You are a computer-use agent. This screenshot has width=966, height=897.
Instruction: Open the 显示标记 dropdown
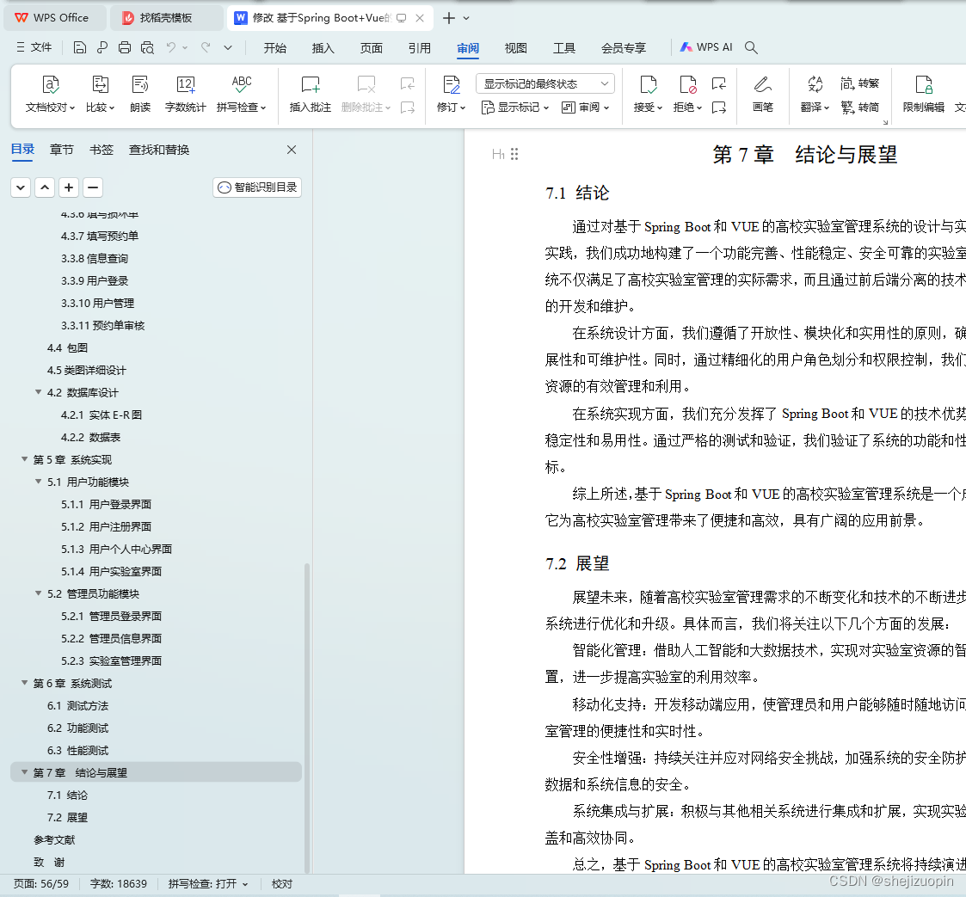point(514,108)
